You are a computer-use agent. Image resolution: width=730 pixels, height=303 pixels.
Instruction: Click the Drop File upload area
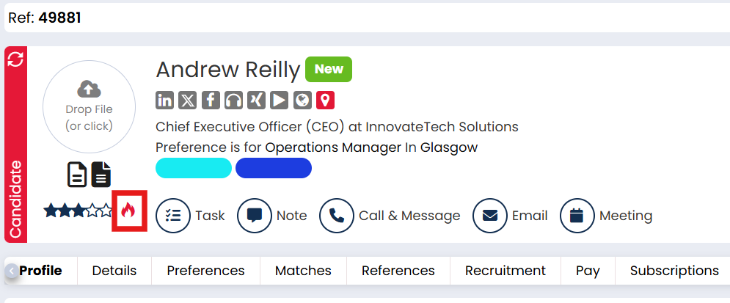click(89, 106)
